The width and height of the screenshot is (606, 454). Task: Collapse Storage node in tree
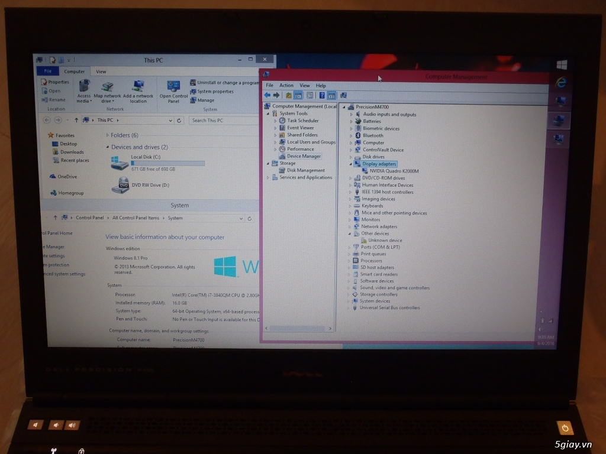click(x=268, y=163)
